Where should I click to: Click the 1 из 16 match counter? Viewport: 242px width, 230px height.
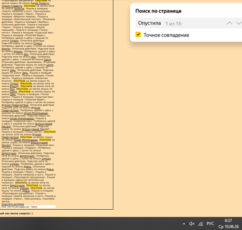pyautogui.click(x=173, y=24)
